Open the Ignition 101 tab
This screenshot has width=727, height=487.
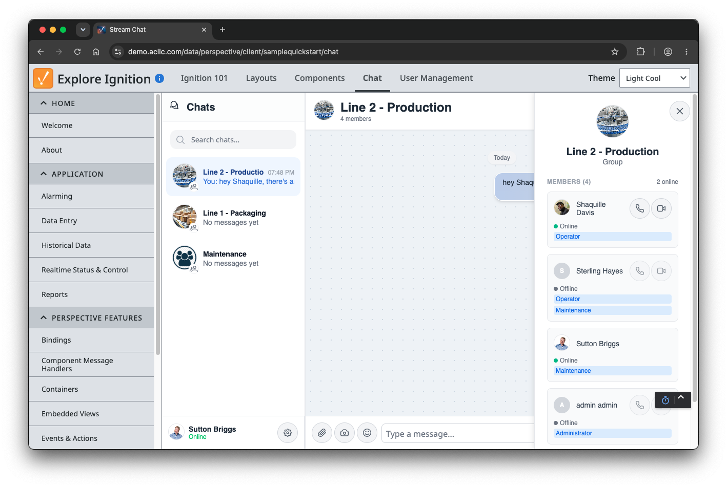pos(204,78)
